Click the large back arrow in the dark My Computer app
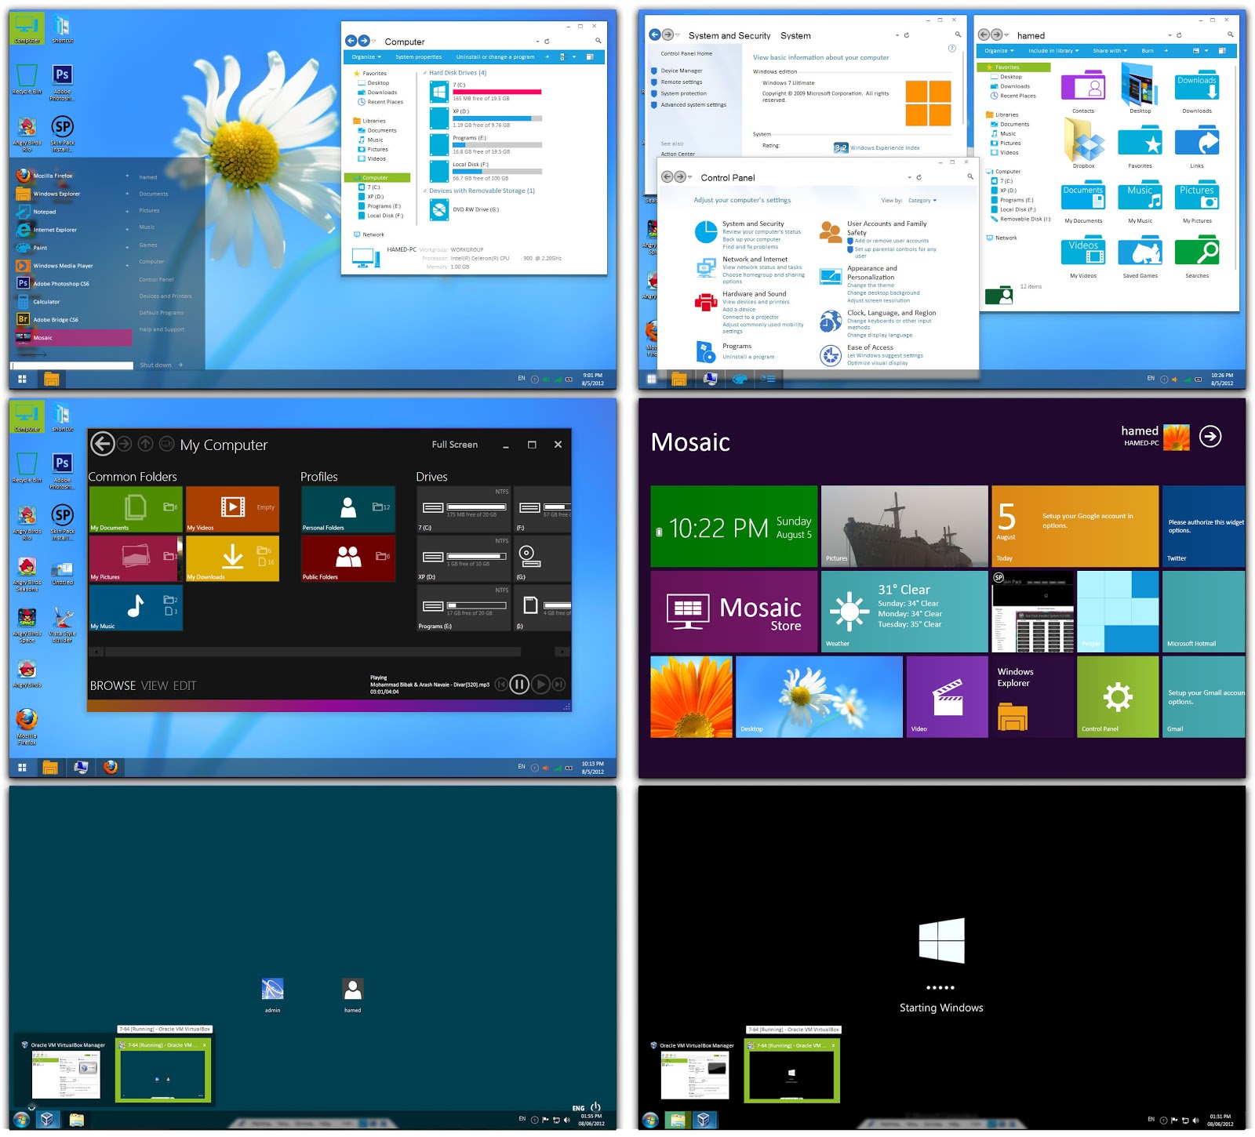Screen dimensions: 1255x1137 coord(102,444)
